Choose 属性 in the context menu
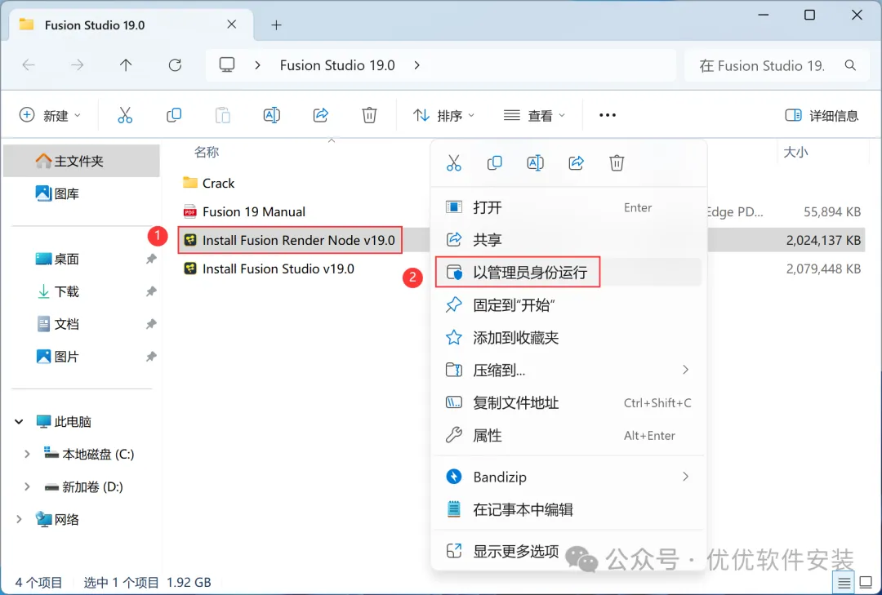This screenshot has width=882, height=595. tap(568, 435)
